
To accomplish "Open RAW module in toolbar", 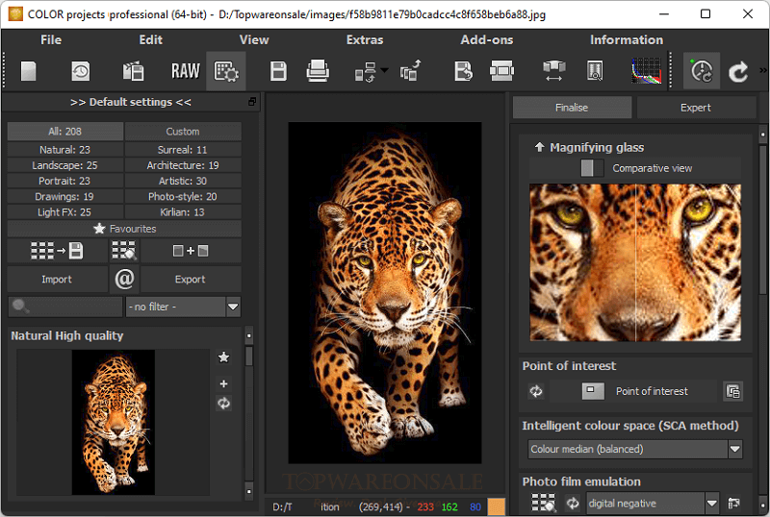I will click(185, 71).
